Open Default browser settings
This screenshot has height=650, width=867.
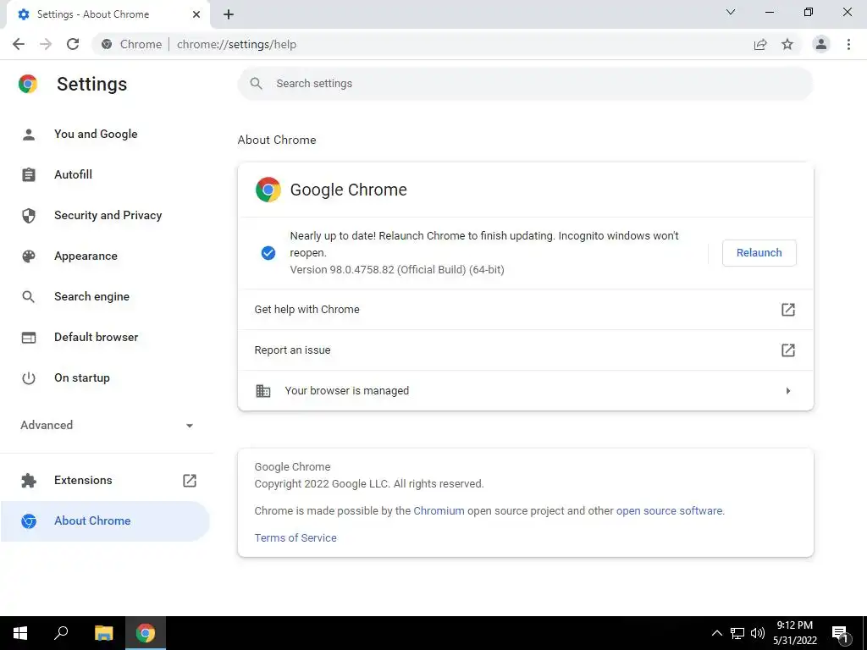pos(106,337)
